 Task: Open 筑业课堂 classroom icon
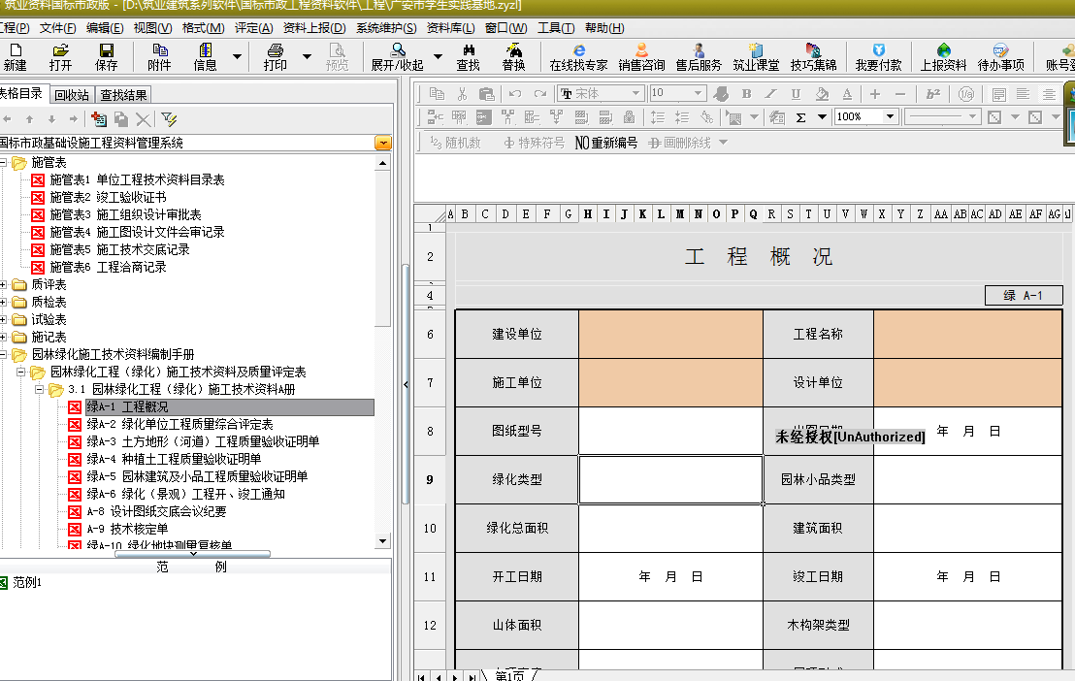[x=756, y=56]
